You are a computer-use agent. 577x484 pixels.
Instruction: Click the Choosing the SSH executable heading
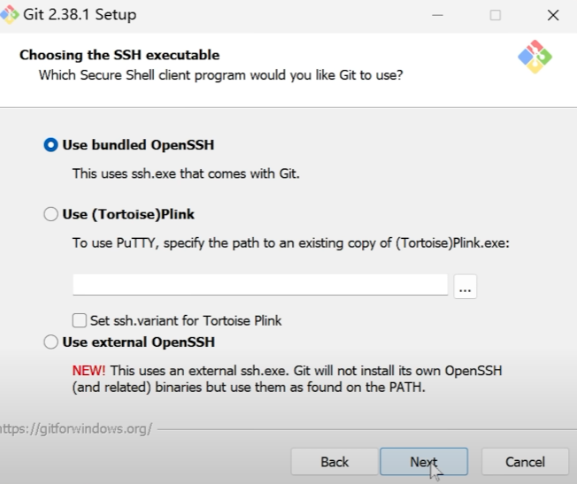click(119, 55)
